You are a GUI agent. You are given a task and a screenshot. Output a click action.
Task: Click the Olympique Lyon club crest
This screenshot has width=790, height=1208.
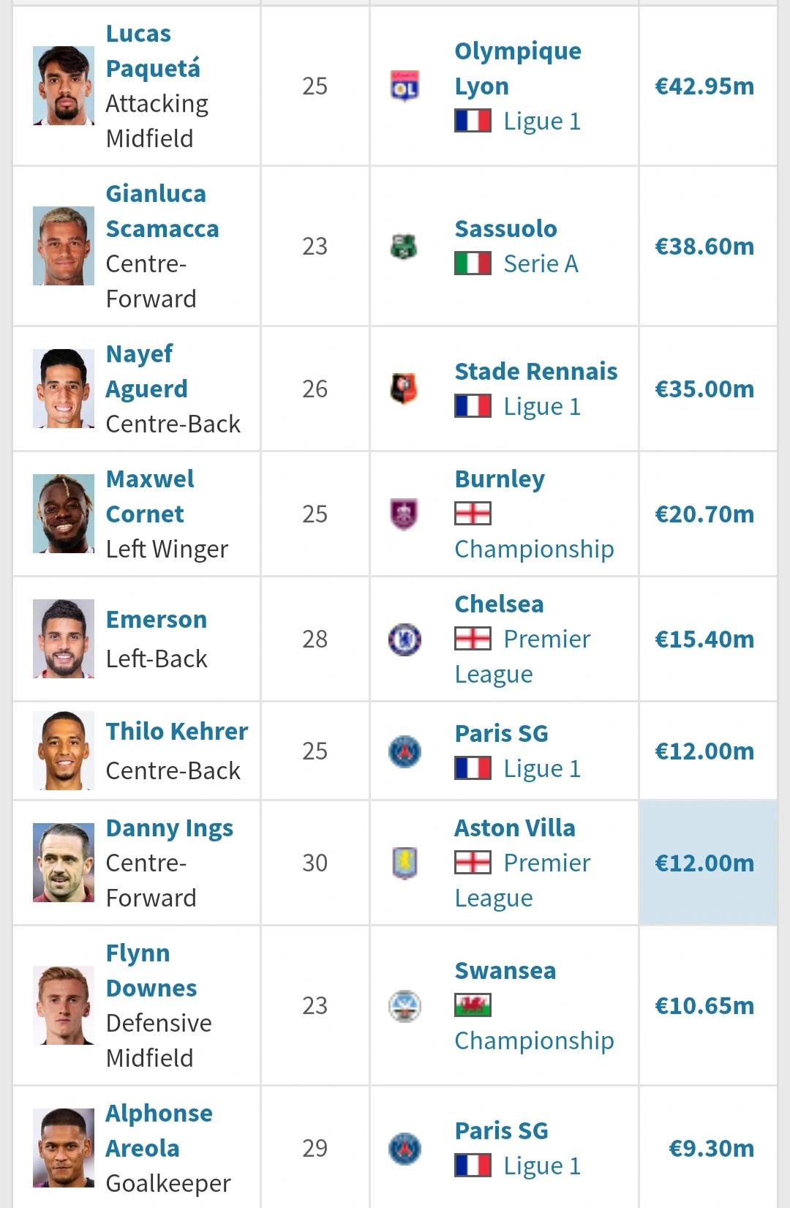[405, 86]
